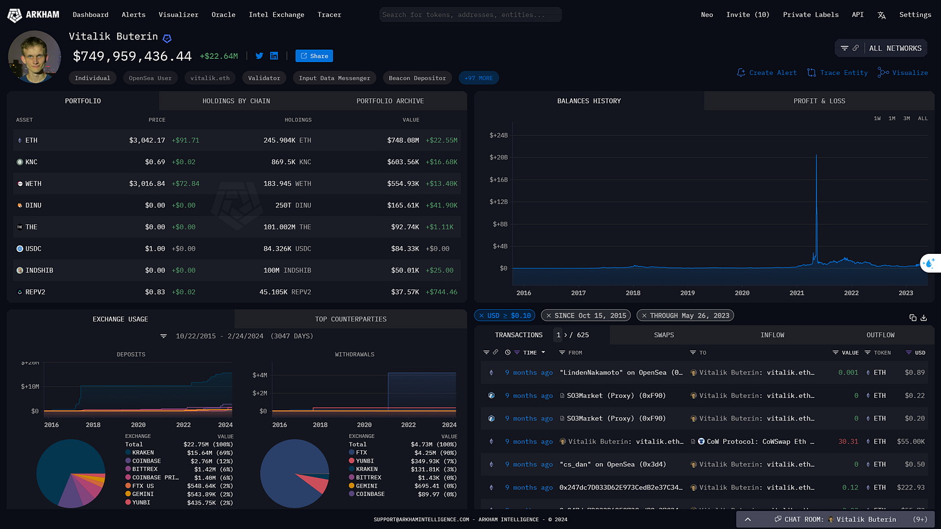Open the ALL NETWORKS selector

(895, 48)
